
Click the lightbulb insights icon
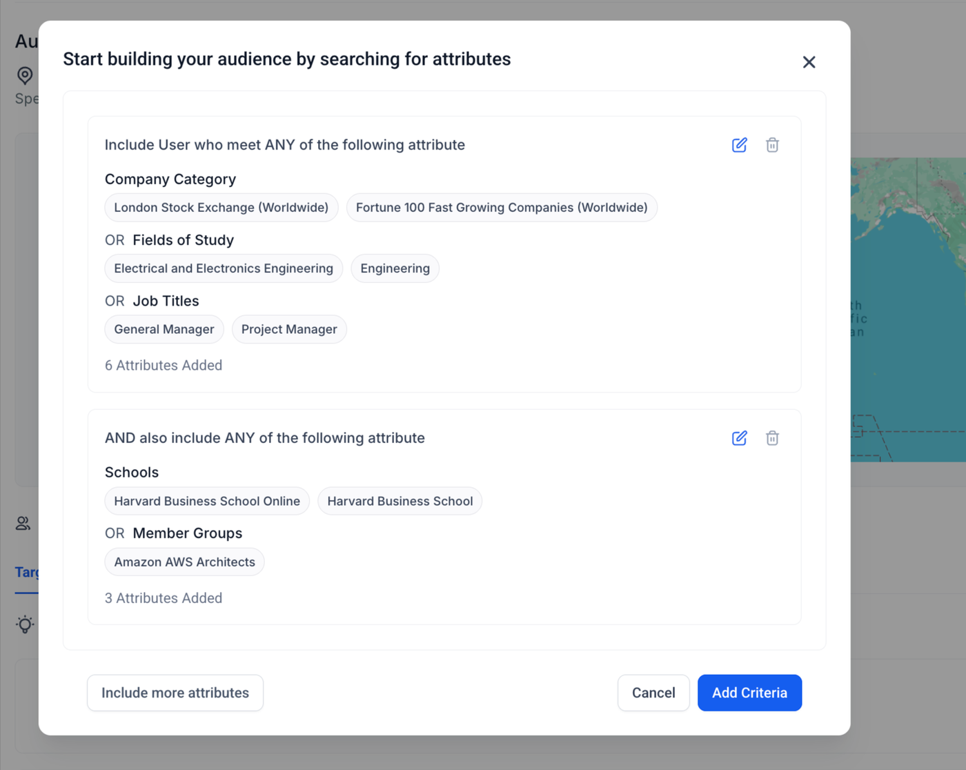pyautogui.click(x=25, y=624)
